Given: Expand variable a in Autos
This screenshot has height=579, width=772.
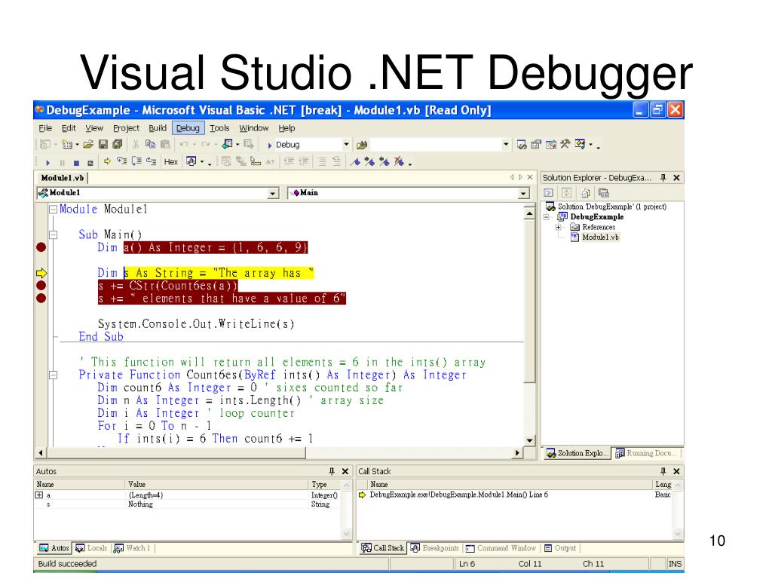Looking at the screenshot, I should (39, 495).
